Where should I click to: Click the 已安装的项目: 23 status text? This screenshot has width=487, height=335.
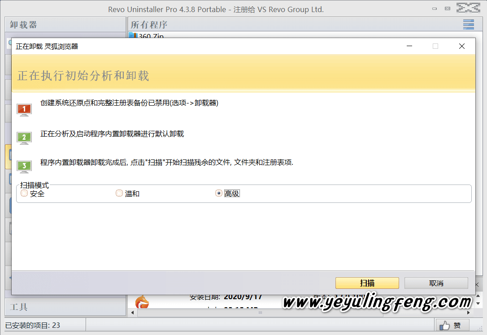(33, 326)
